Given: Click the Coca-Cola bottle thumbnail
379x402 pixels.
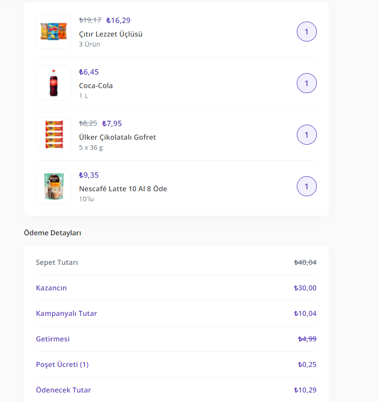Looking at the screenshot, I should [54, 83].
